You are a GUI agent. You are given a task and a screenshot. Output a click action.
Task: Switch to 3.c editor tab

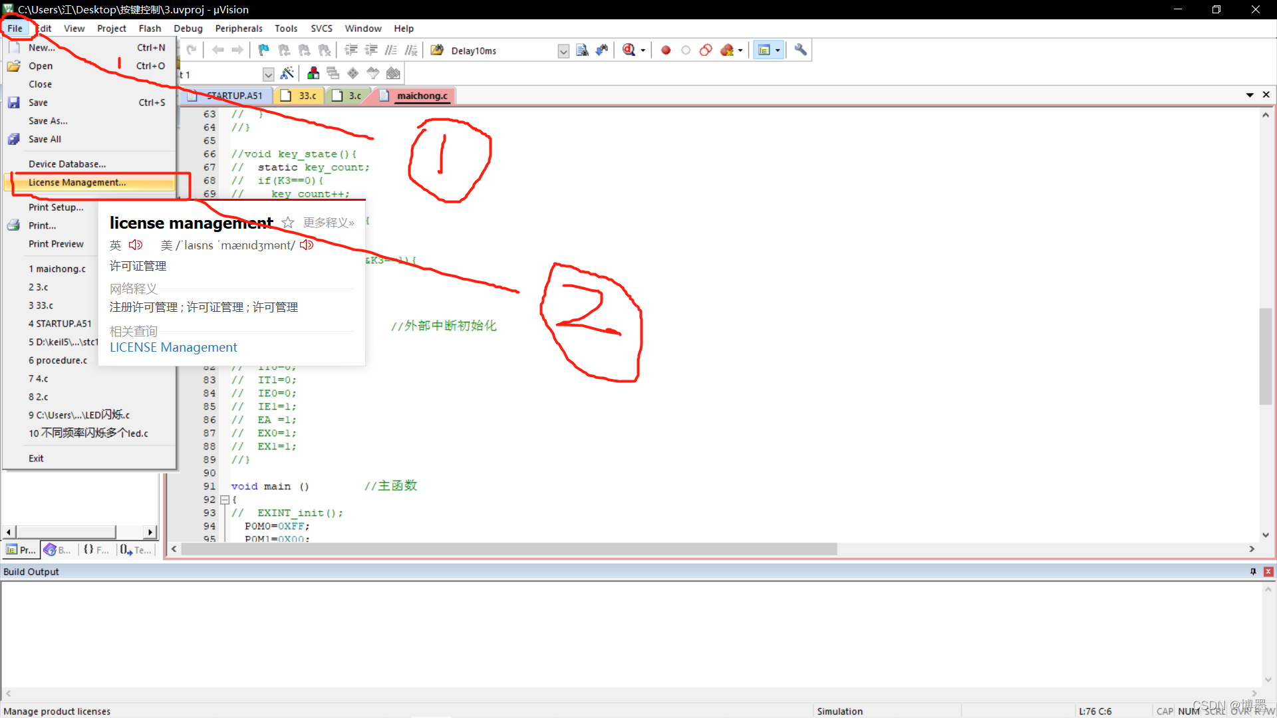coord(347,96)
